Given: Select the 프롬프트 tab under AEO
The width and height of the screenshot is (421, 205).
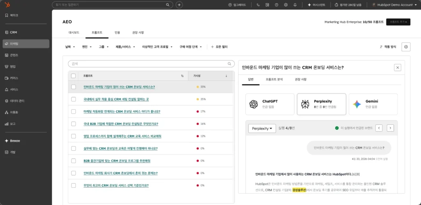Looking at the screenshot, I should point(97,32).
